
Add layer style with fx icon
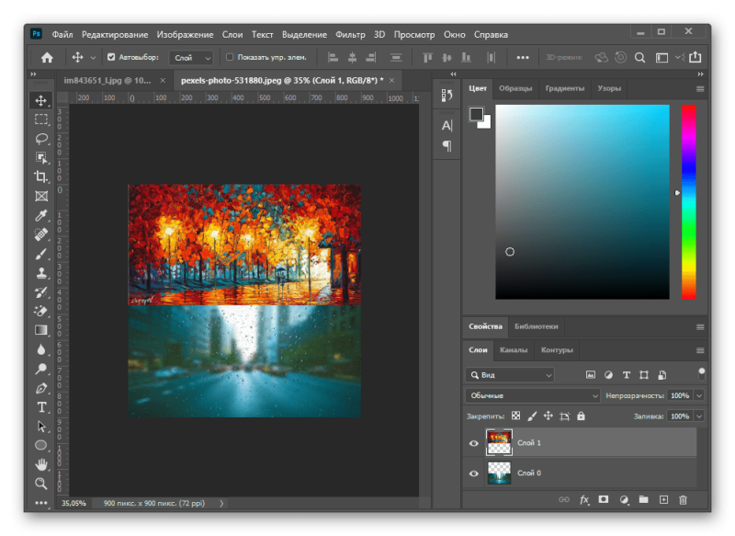pyautogui.click(x=584, y=500)
